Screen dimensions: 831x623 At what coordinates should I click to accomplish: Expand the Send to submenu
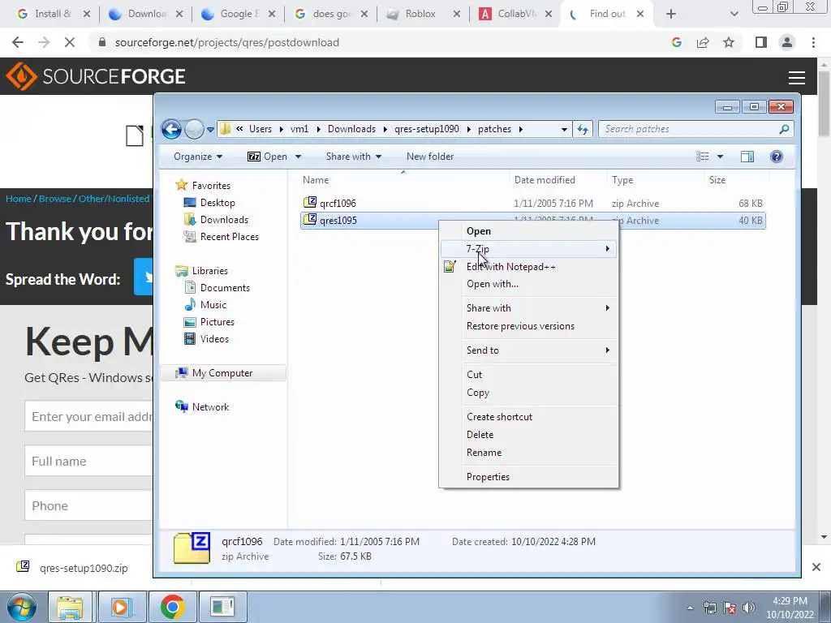528,350
